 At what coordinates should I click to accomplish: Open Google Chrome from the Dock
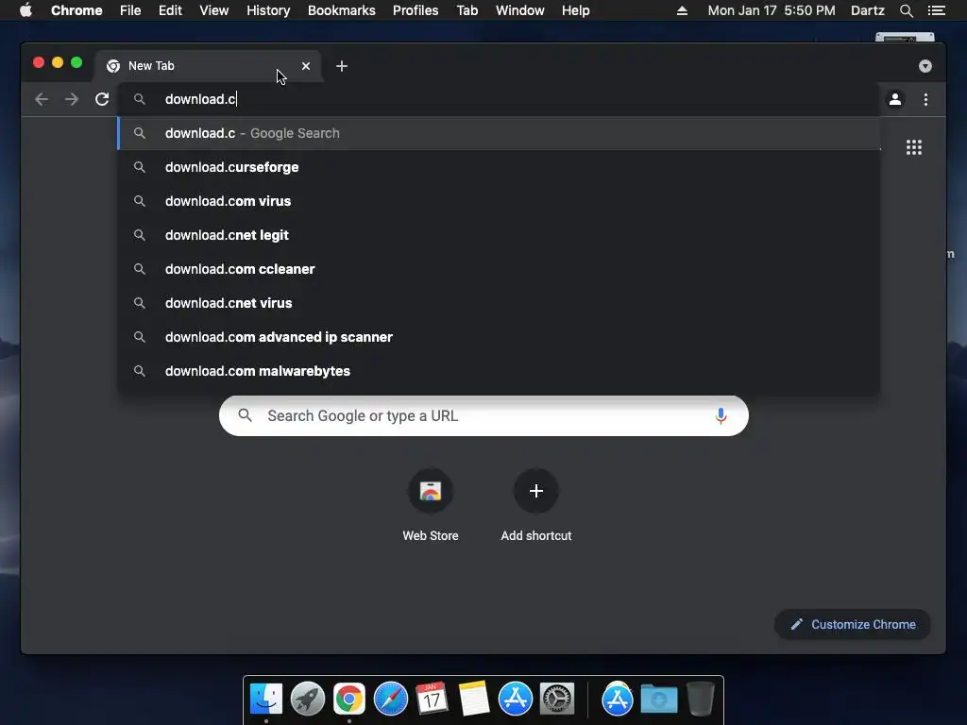click(x=349, y=699)
